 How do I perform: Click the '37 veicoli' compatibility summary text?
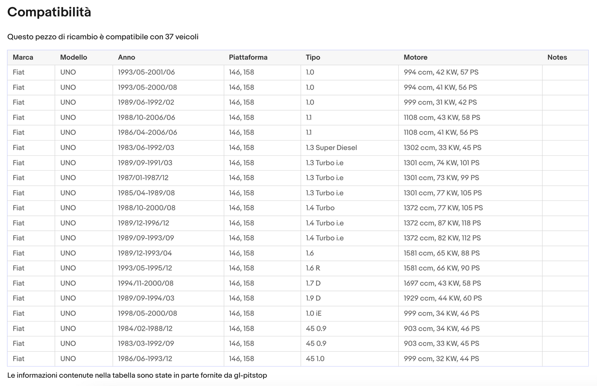click(181, 37)
